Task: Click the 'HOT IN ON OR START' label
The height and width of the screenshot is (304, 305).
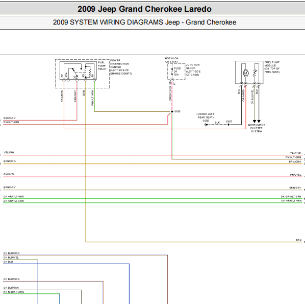Action: pyautogui.click(x=172, y=60)
